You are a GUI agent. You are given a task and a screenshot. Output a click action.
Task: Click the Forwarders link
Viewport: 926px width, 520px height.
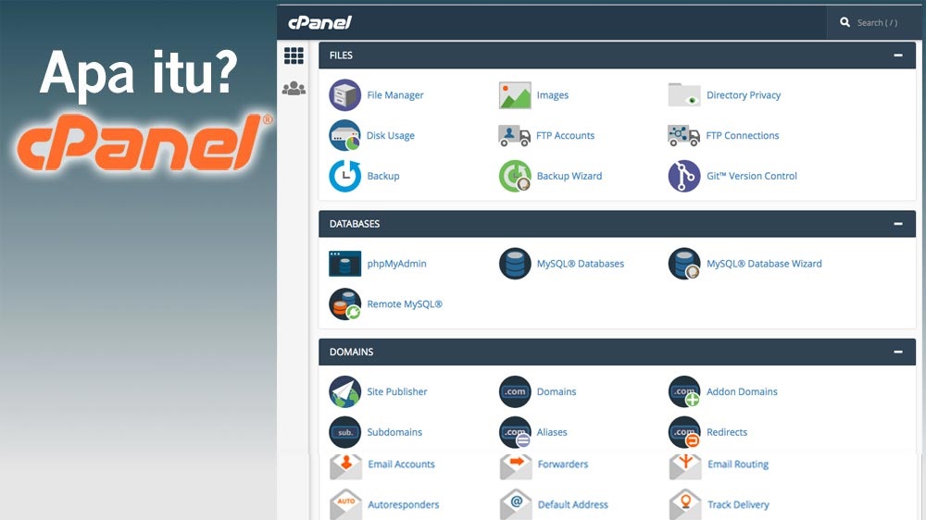click(x=563, y=464)
